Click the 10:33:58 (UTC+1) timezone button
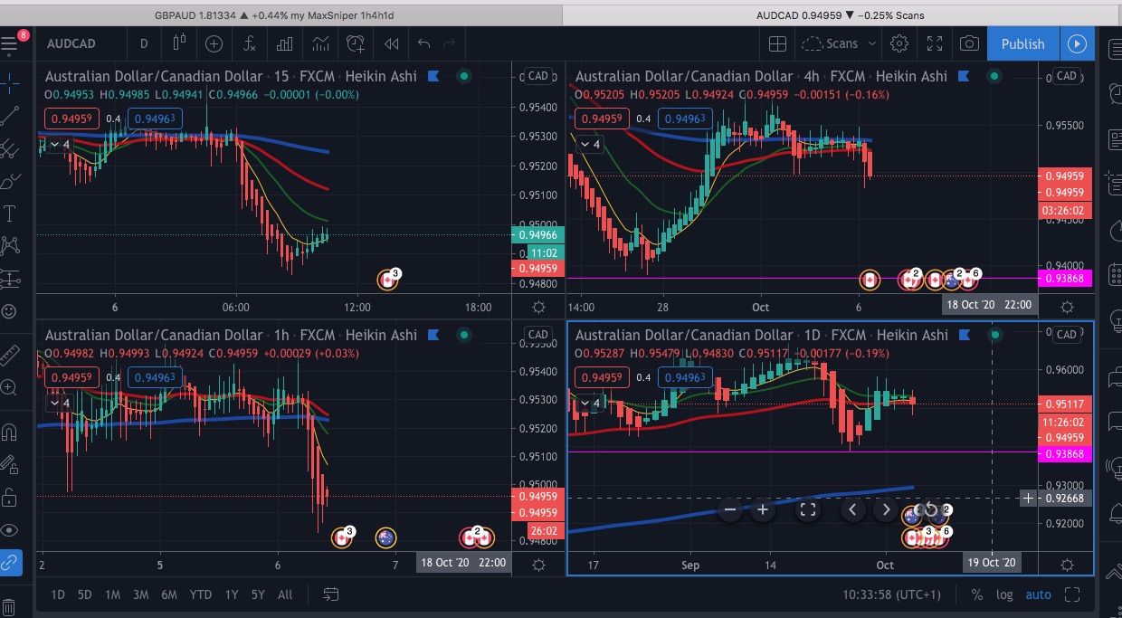This screenshot has width=1122, height=618. [x=891, y=594]
